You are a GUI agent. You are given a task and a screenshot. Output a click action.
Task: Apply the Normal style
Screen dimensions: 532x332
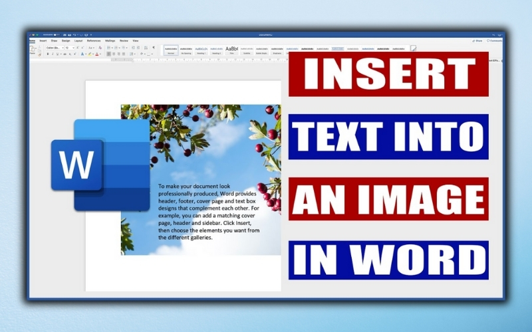click(171, 50)
